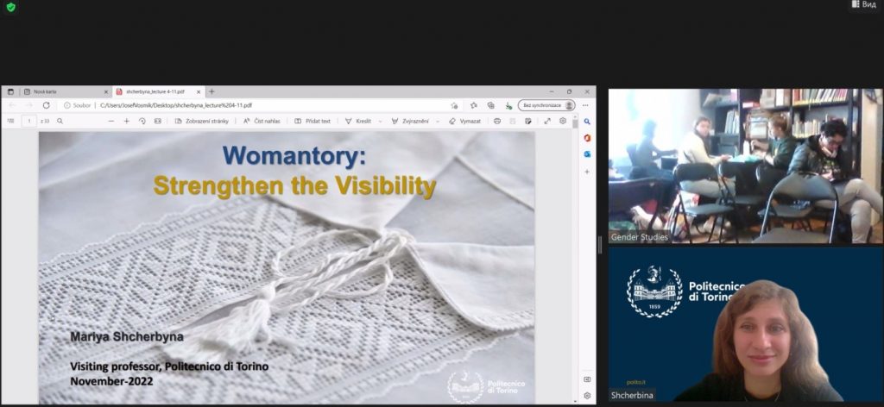Click the Visiting professor, Politecnico di Torino line
884x407 pixels.
pos(169,367)
